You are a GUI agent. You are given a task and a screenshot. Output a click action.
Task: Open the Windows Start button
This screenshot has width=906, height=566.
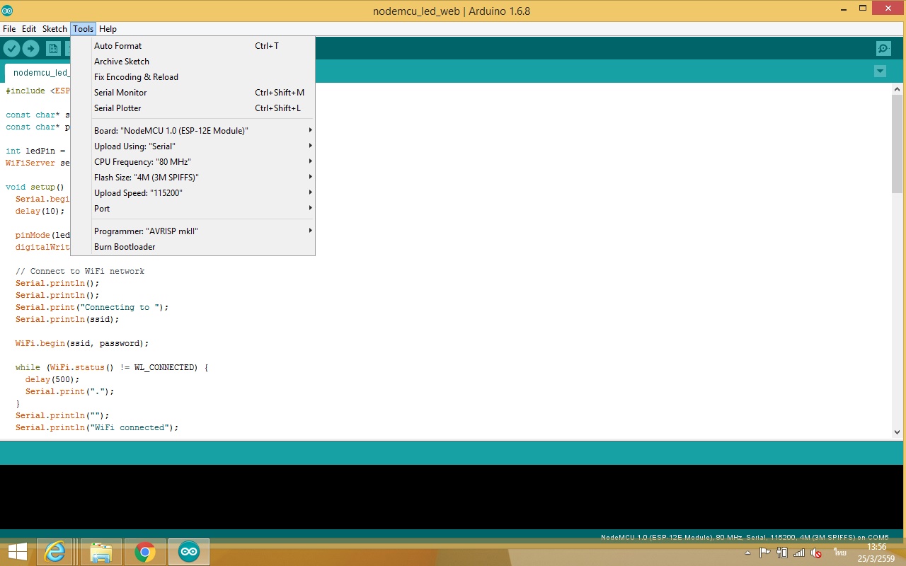tap(18, 552)
